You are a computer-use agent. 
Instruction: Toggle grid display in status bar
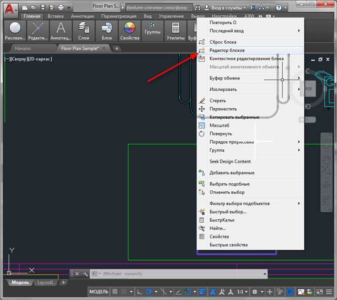(115, 291)
